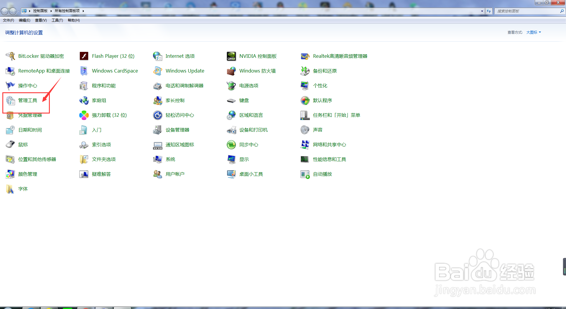Open 索引选项 link

[101, 144]
